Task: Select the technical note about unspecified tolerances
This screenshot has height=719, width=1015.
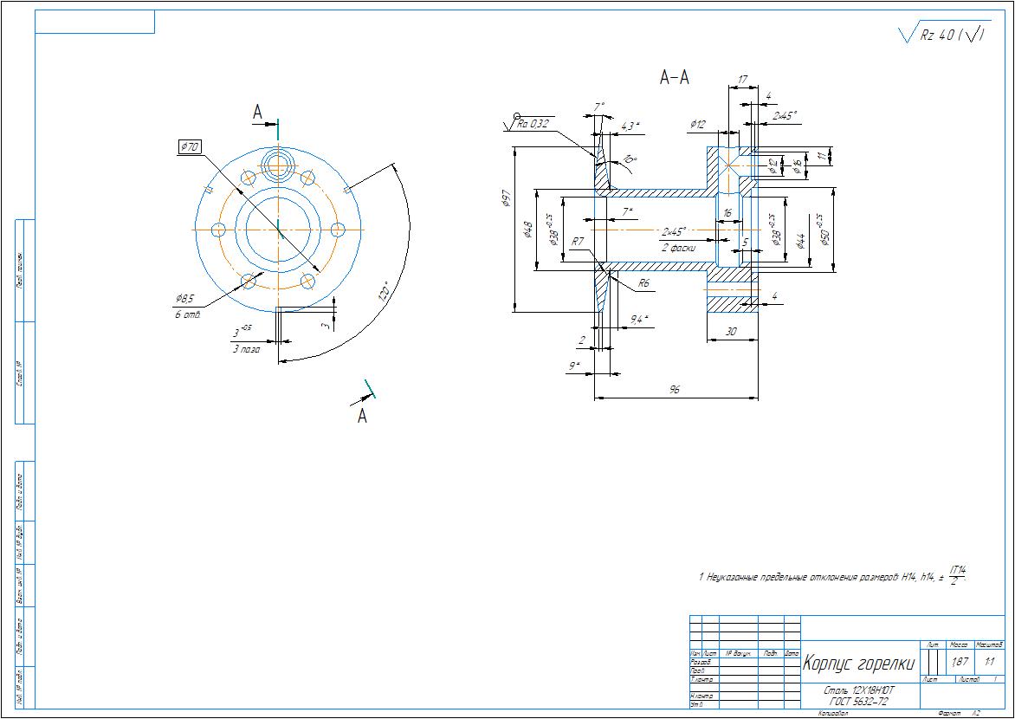Action: pyautogui.click(x=831, y=575)
